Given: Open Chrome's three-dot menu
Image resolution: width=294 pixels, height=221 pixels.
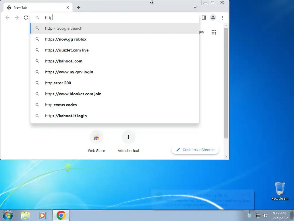Looking at the screenshot, I should pyautogui.click(x=223, y=18).
